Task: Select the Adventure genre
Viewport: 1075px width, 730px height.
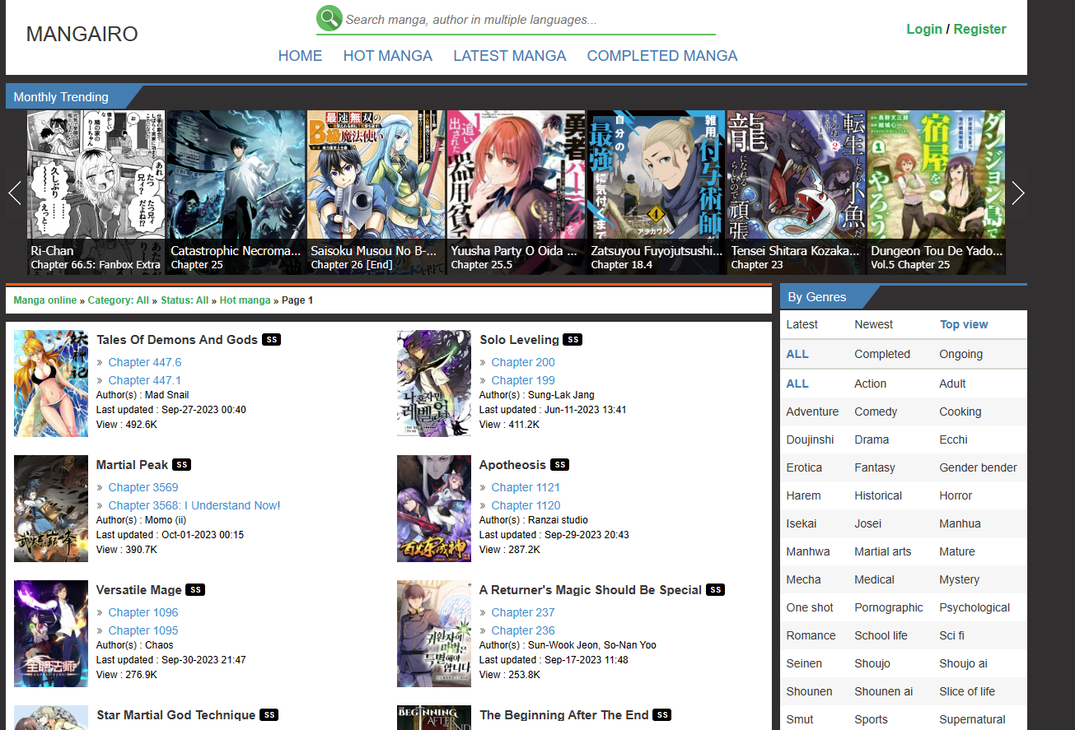Action: [x=812, y=411]
